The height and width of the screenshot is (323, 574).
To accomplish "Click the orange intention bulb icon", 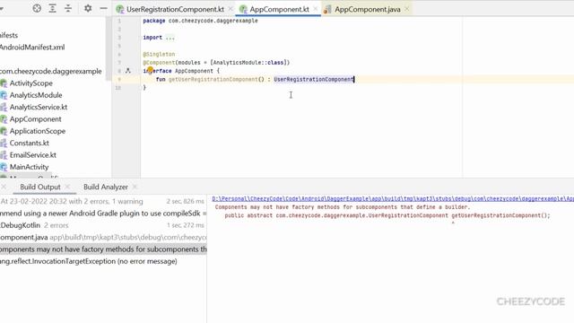I will [x=150, y=69].
